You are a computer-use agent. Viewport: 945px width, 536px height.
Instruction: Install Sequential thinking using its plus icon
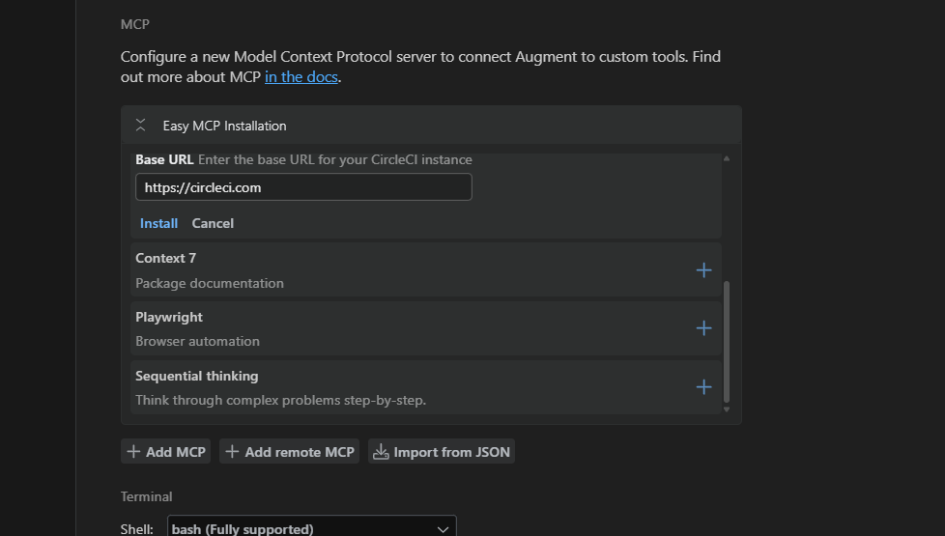[x=703, y=387]
